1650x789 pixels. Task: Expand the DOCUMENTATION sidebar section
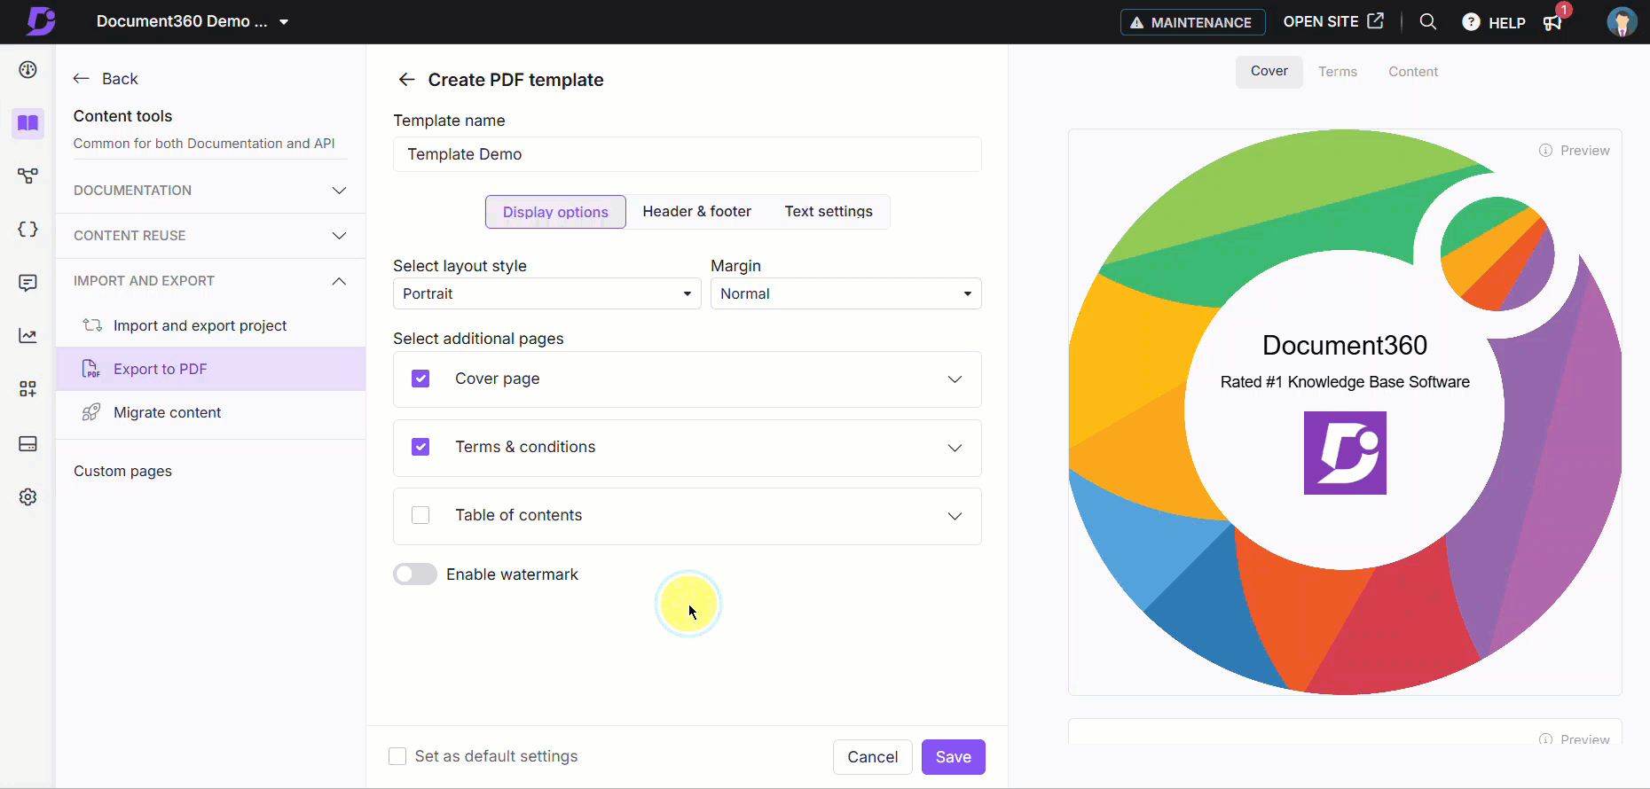[x=210, y=191]
